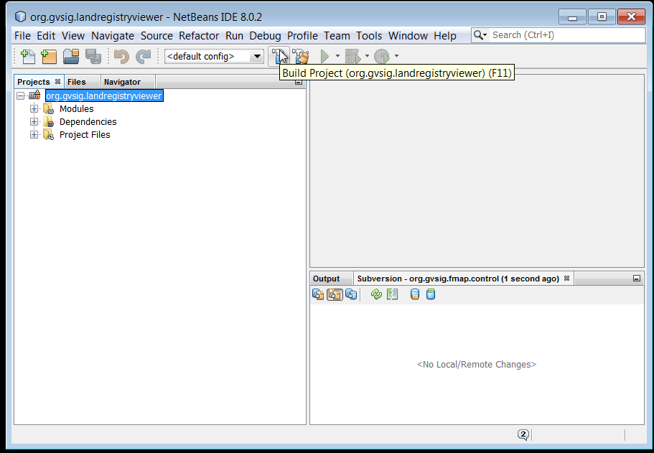Click the New File toolbar icon
654x453 pixels.
pos(28,56)
